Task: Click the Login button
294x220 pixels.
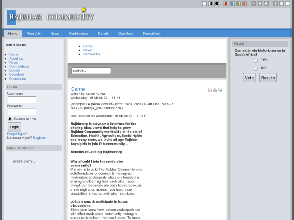Action: pyautogui.click(x=15, y=127)
